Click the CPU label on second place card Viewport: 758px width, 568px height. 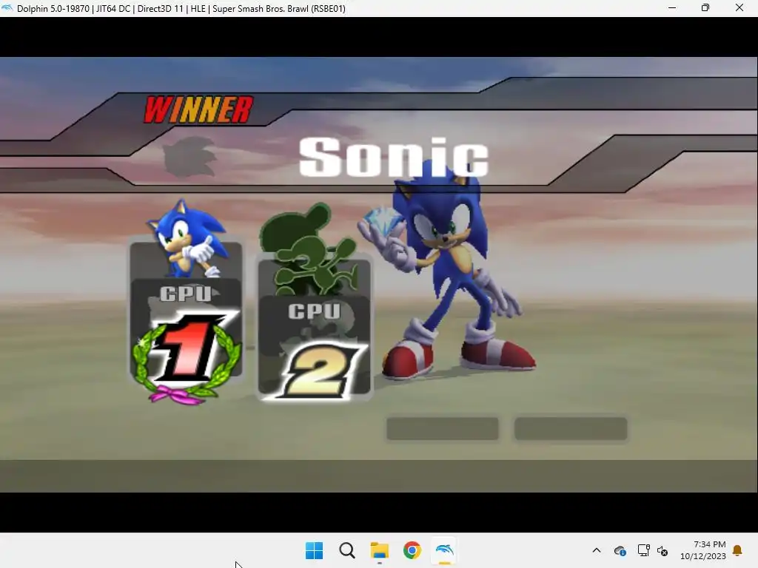coord(314,311)
